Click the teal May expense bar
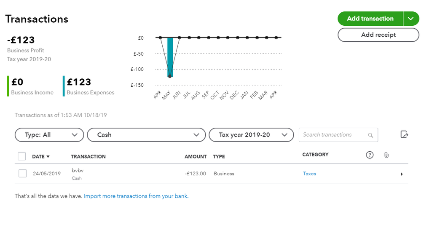 coord(170,57)
